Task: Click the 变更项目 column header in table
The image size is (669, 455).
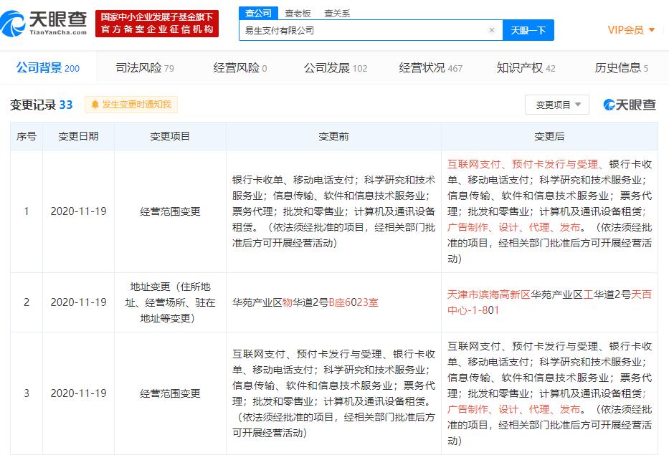Action: (170, 136)
